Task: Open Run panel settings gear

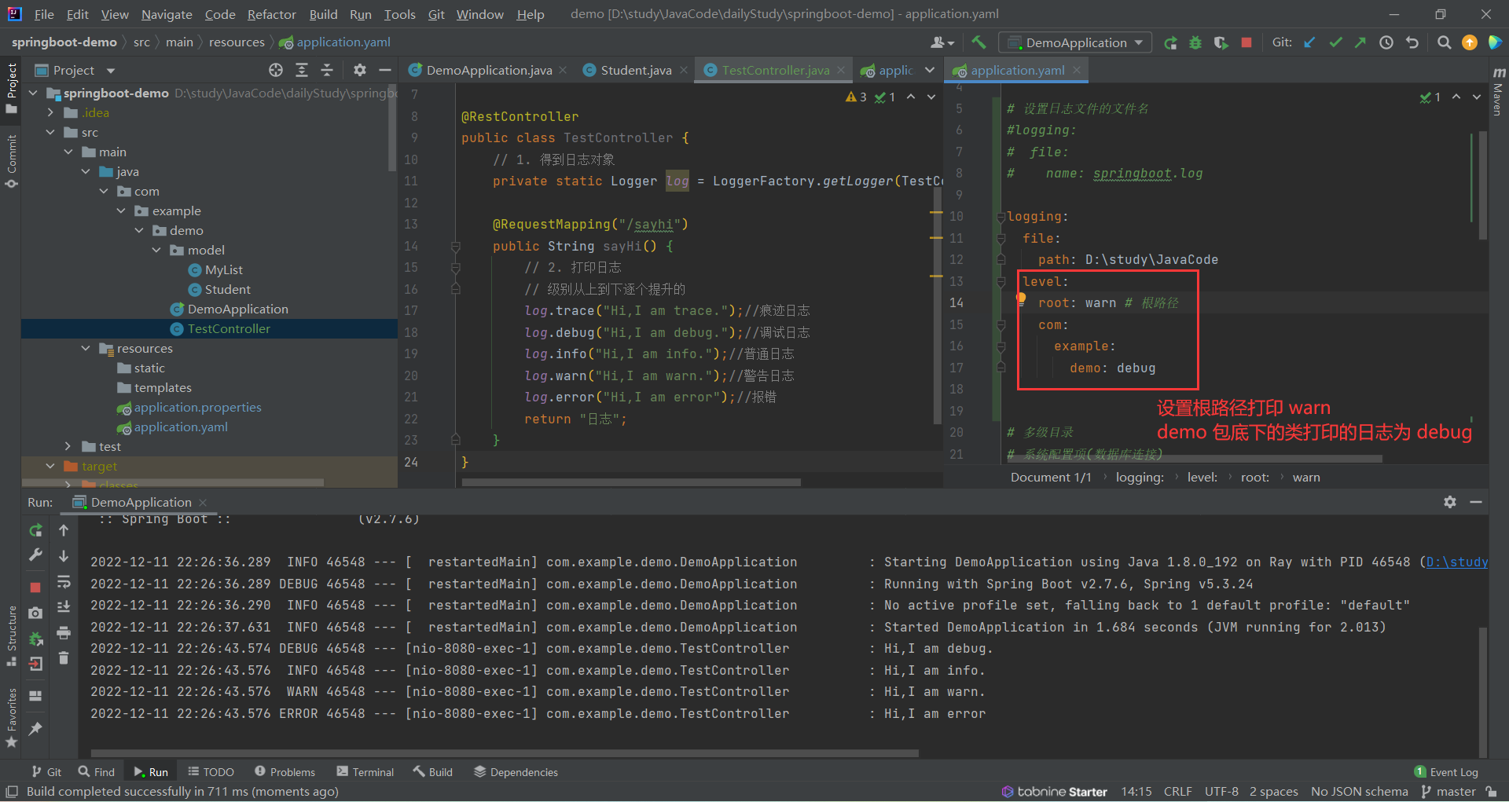Action: tap(1450, 502)
